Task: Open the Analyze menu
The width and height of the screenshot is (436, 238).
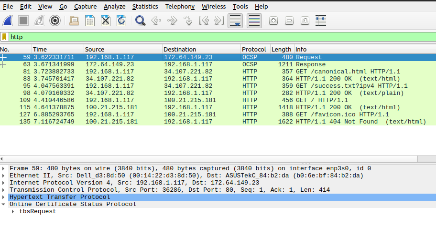Action: coord(115,6)
